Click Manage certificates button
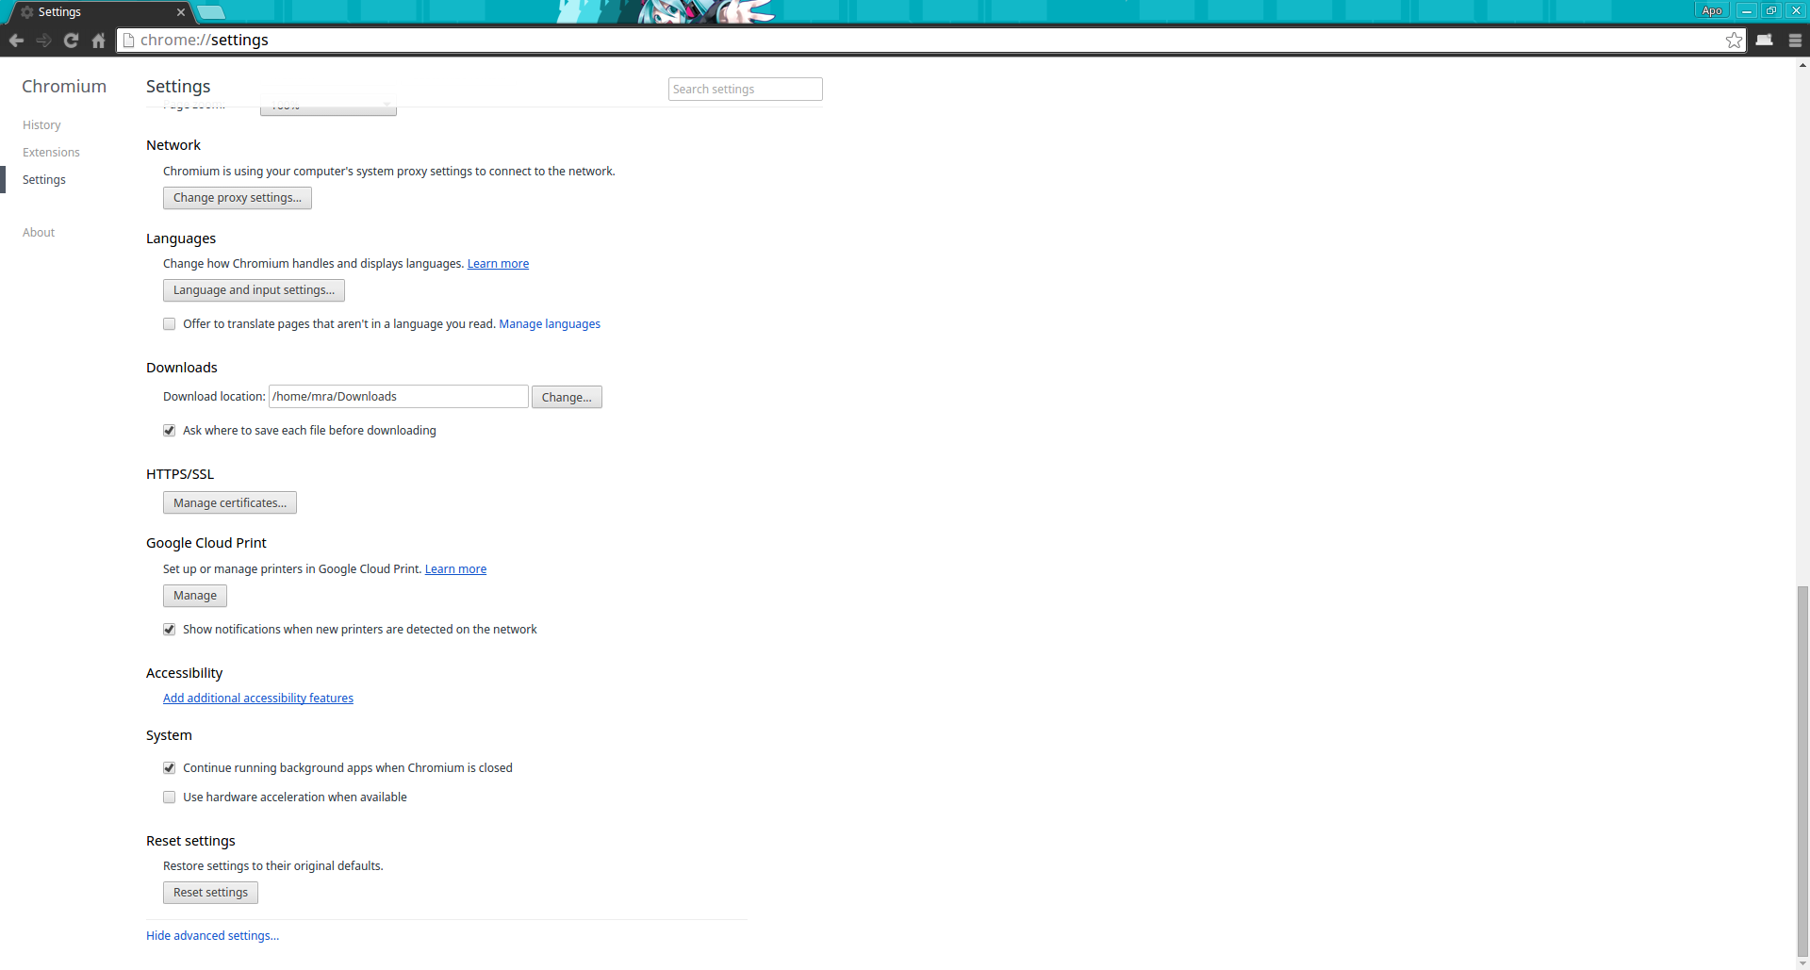The width and height of the screenshot is (1810, 970). 230,503
